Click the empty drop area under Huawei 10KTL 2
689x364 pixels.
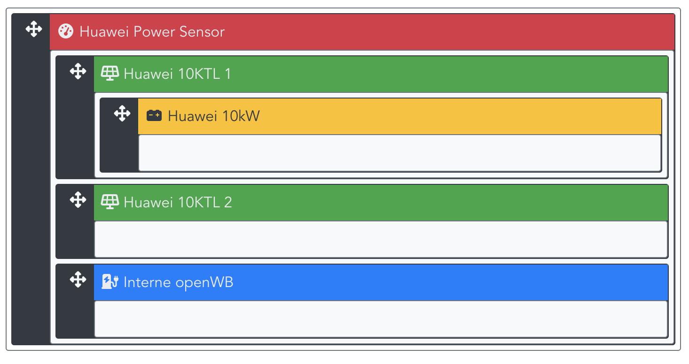[381, 239]
